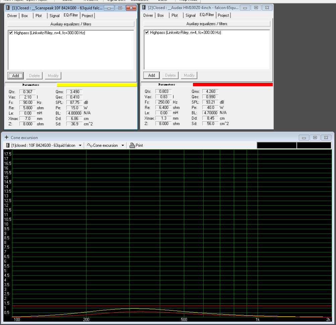Click Pe field 40.0 in Audax window

210,108
